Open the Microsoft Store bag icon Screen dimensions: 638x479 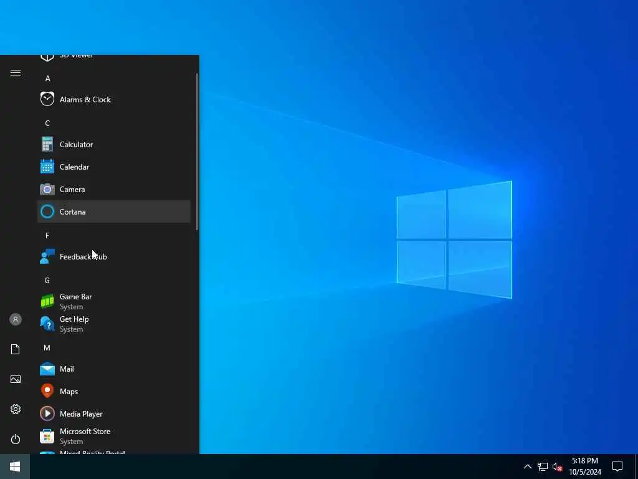pos(47,436)
